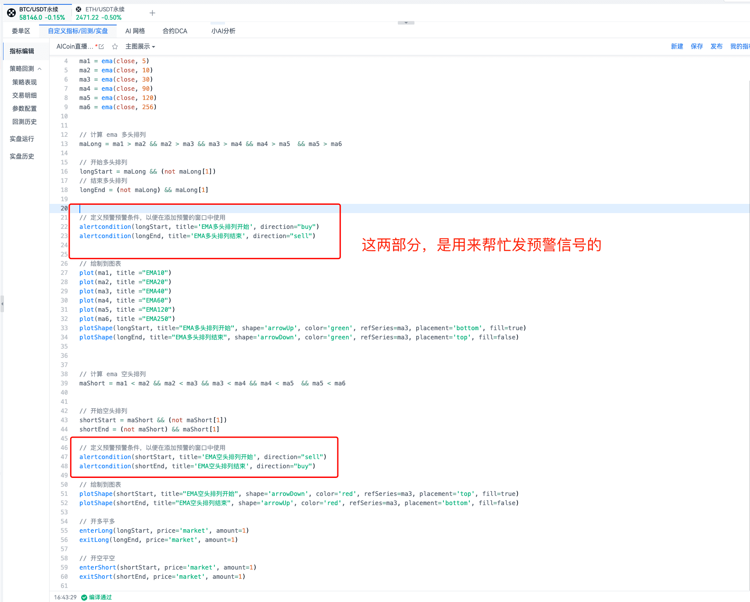Viewport: 750px width, 602px height.
Task: Open the 委单区 tab
Action: [21, 31]
